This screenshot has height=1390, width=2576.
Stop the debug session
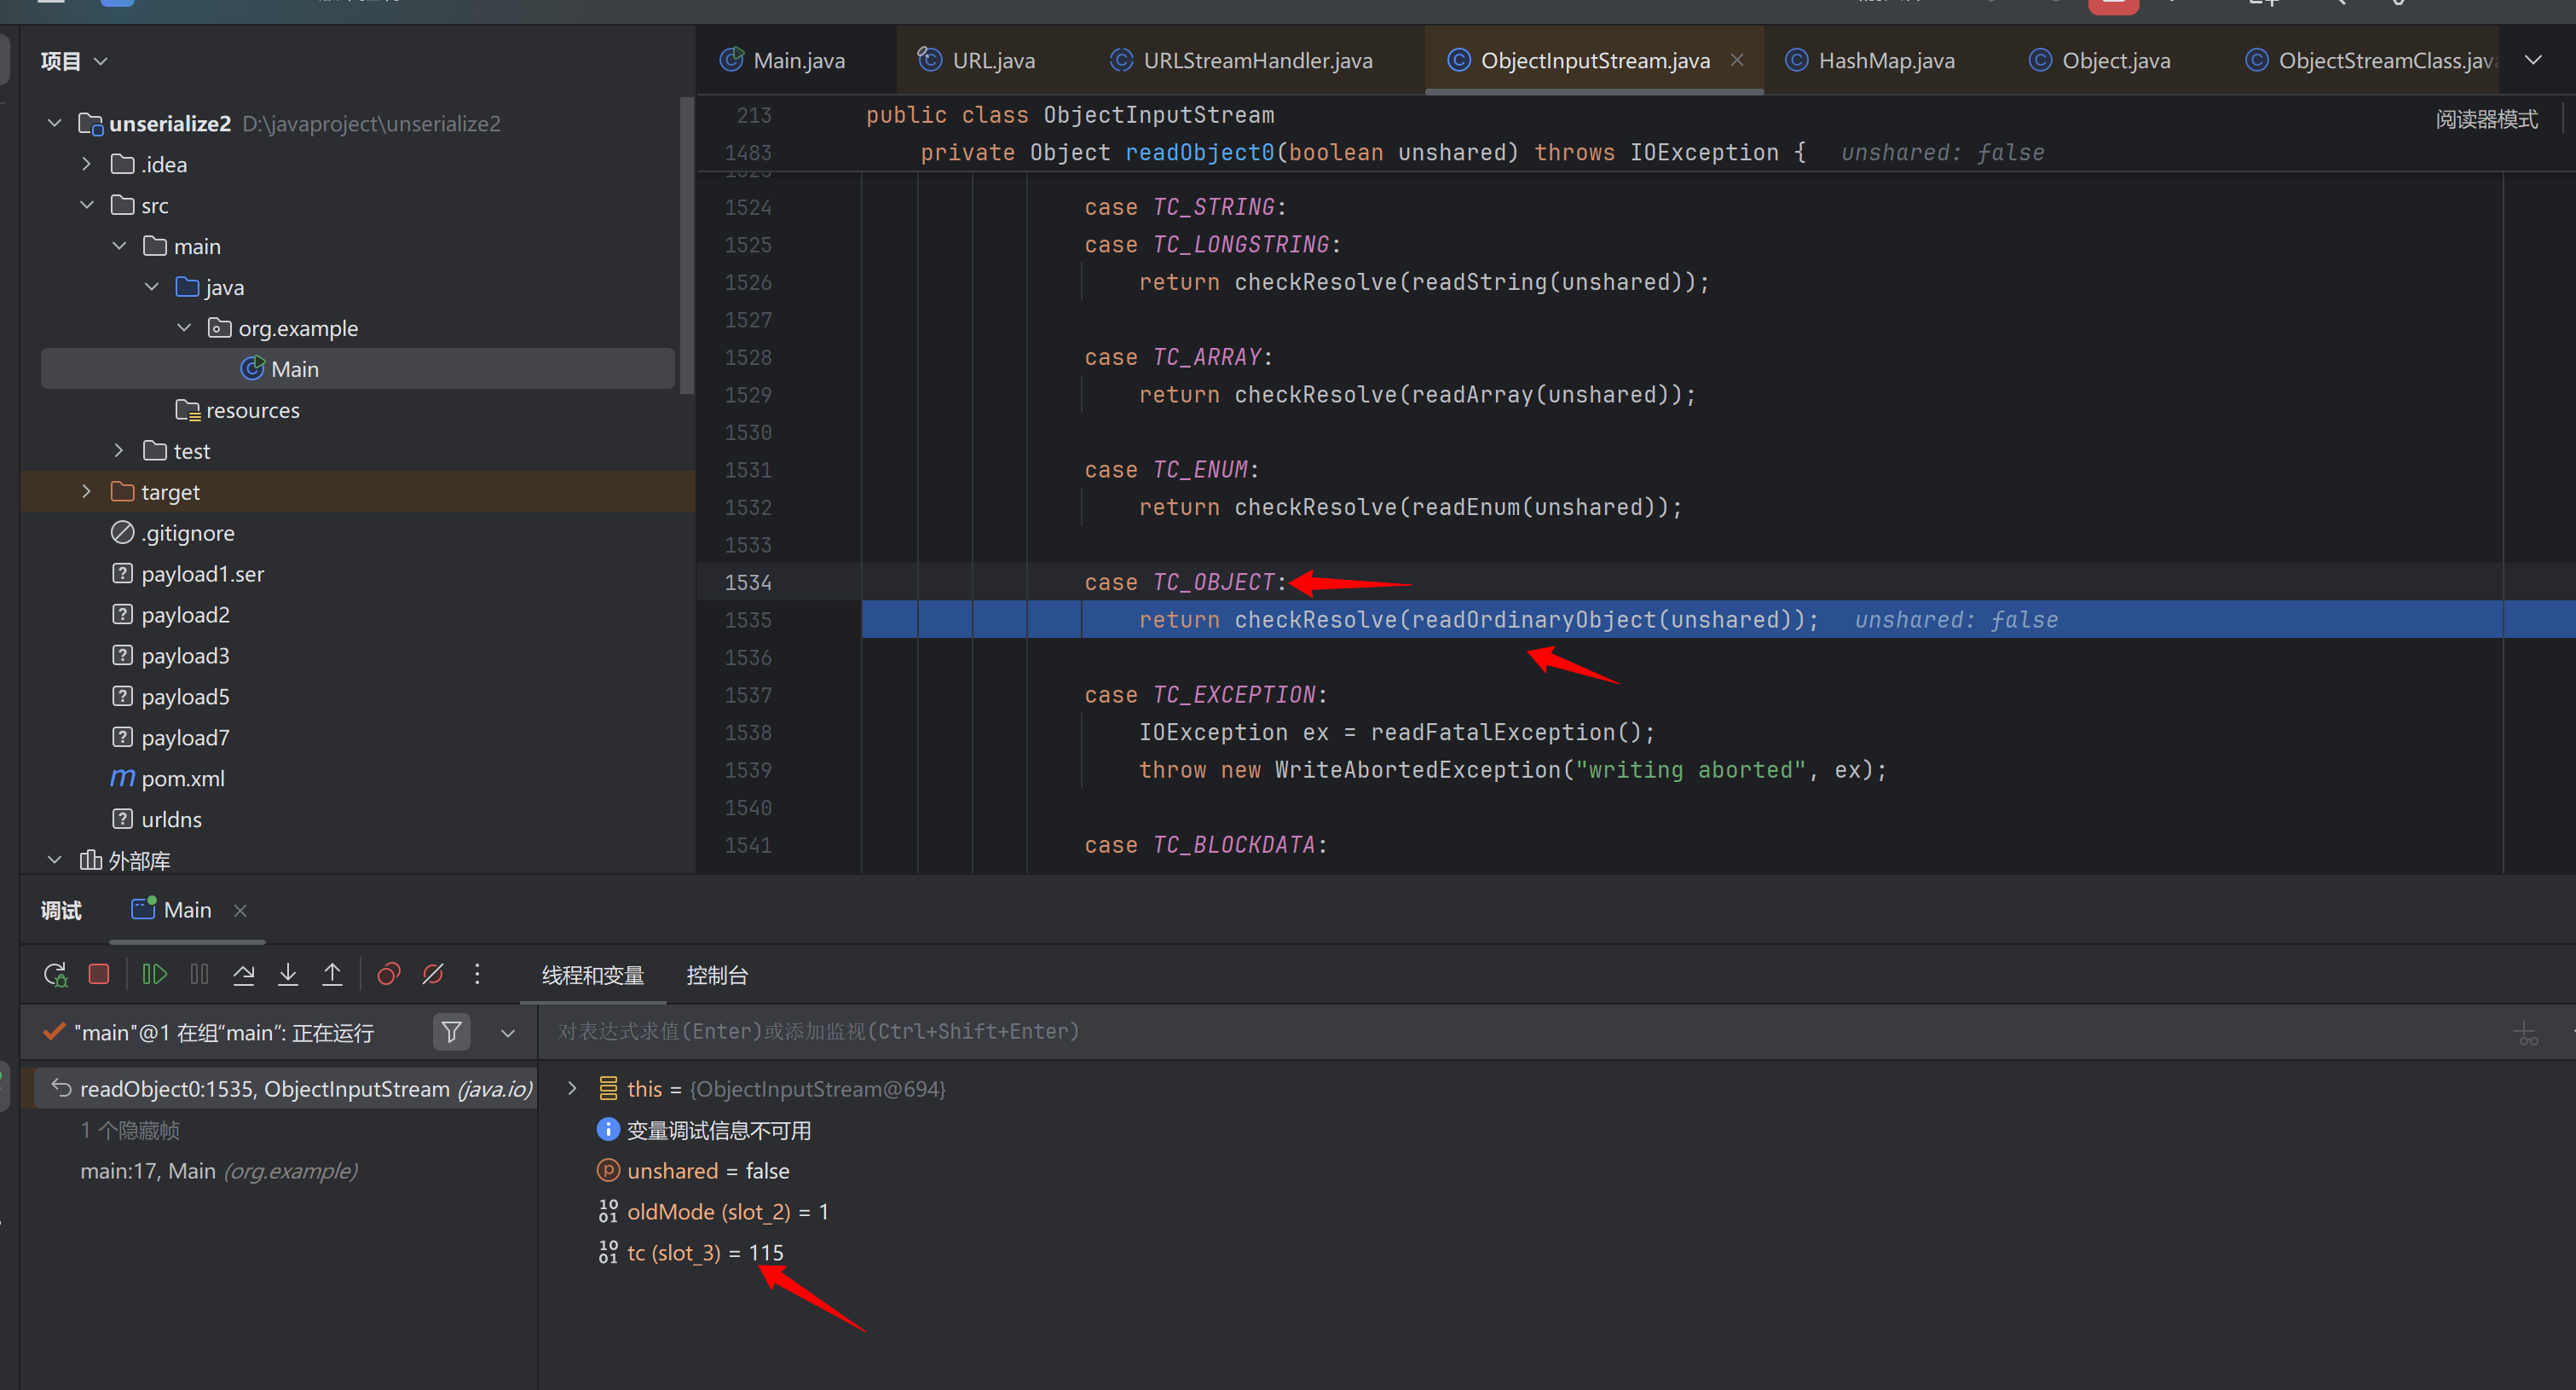(99, 974)
